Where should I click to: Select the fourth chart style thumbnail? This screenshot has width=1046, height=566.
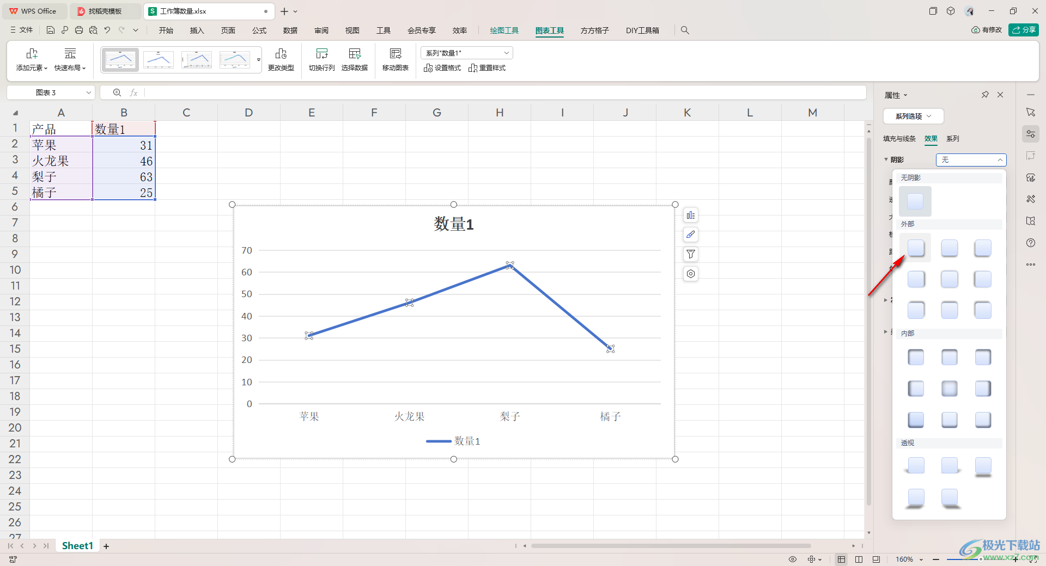click(235, 60)
